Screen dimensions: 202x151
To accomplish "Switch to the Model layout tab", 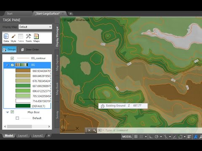I will point(9,135).
